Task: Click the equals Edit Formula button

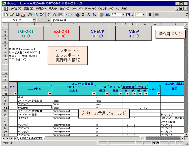Action: click(49, 20)
